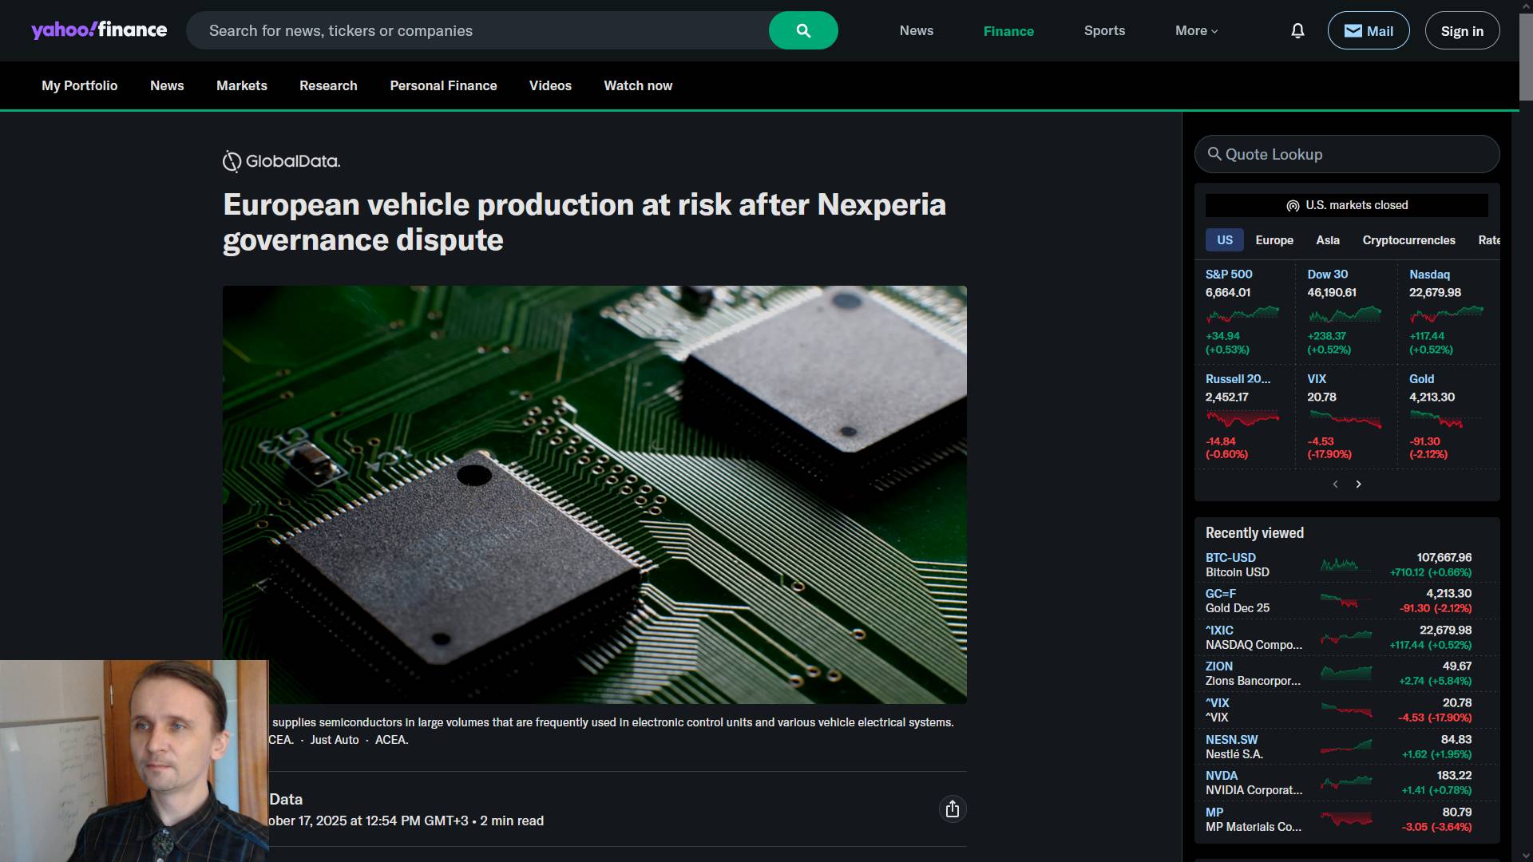The height and width of the screenshot is (862, 1533).
Task: Click the Yahoo Finance logo
Action: pyautogui.click(x=99, y=30)
